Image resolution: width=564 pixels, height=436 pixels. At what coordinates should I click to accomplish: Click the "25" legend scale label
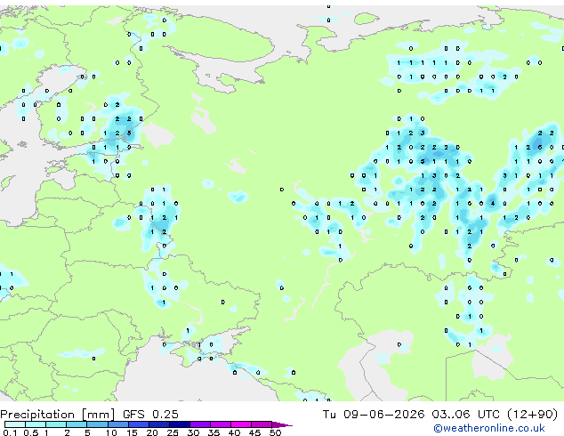[x=173, y=432]
